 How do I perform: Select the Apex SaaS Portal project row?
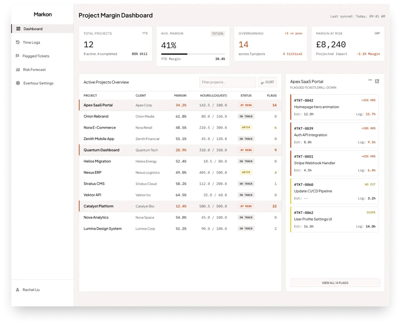(180, 105)
